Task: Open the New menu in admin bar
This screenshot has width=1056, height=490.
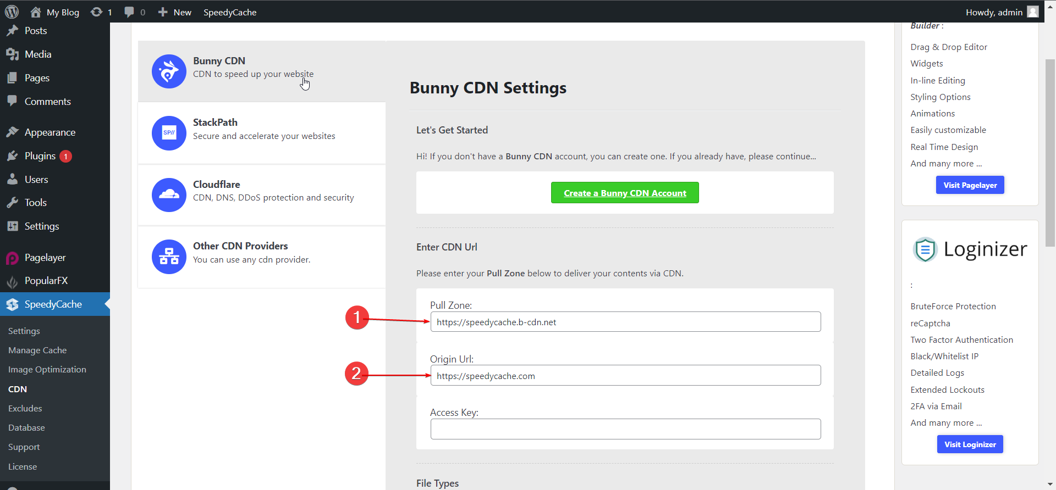Action: pos(175,12)
